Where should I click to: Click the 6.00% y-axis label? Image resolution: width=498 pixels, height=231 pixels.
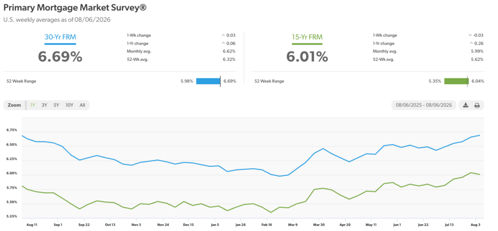[x=12, y=174]
